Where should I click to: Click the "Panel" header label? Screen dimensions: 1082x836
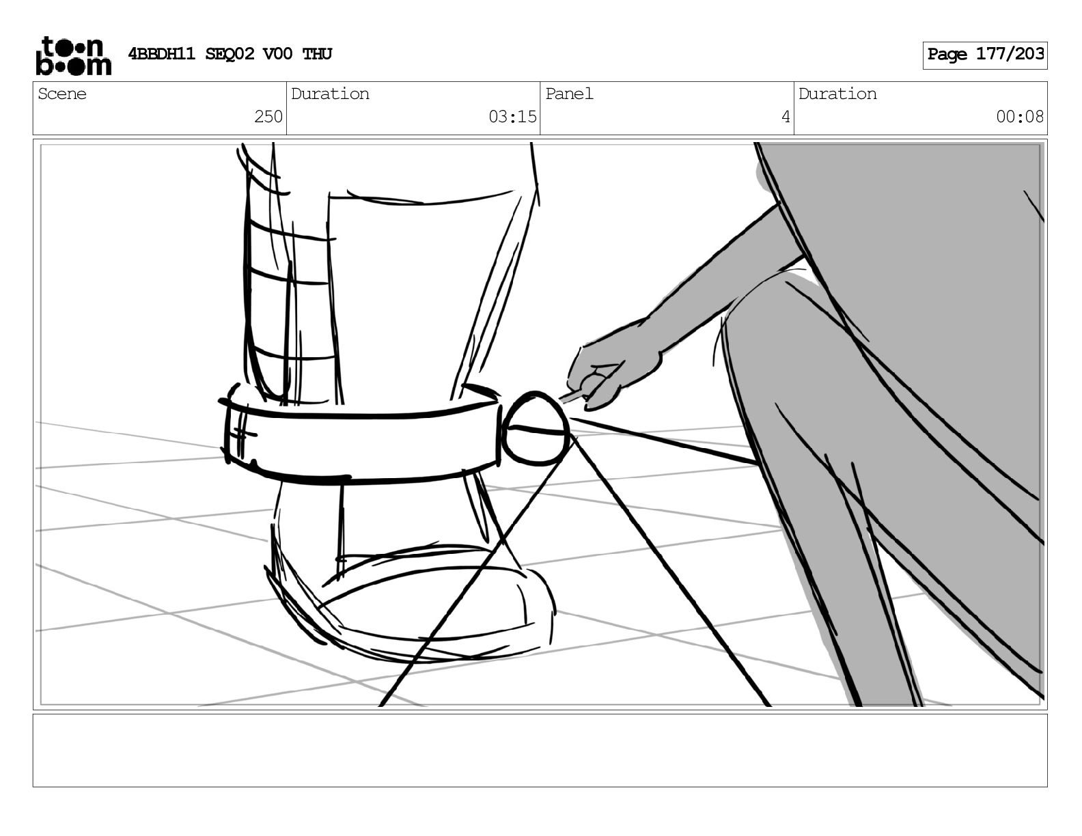[569, 94]
